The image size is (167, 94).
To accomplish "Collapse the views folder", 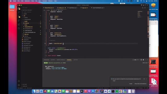I will click(x=26, y=25).
